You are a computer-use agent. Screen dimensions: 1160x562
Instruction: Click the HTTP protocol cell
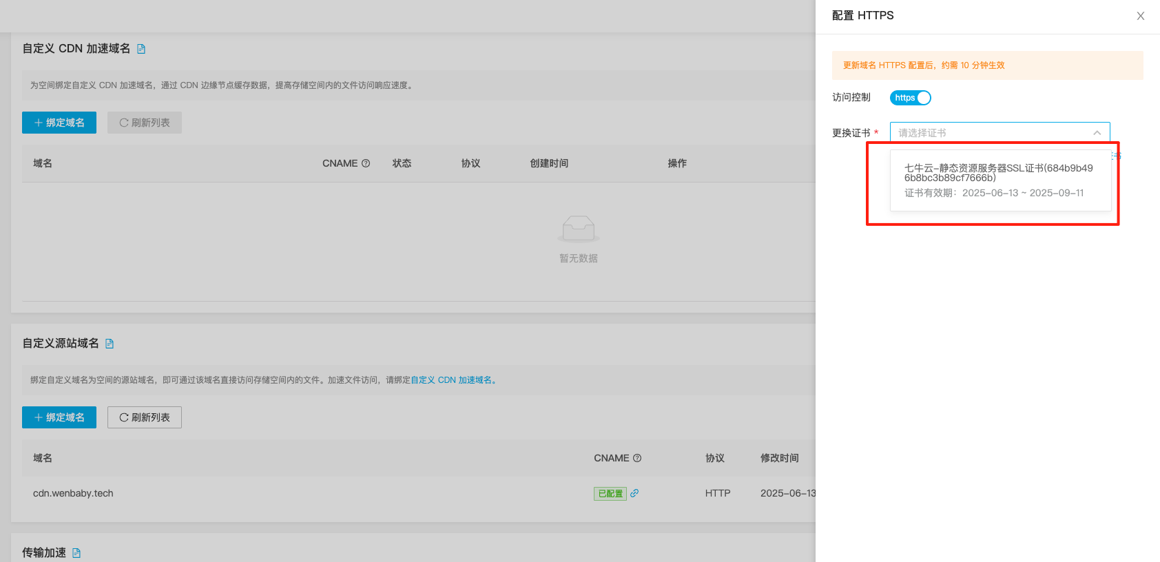click(718, 493)
